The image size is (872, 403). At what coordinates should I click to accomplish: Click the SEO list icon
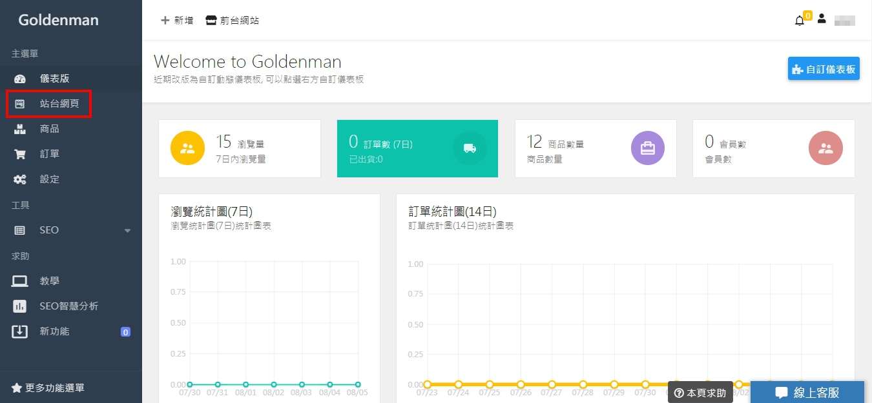(x=20, y=230)
